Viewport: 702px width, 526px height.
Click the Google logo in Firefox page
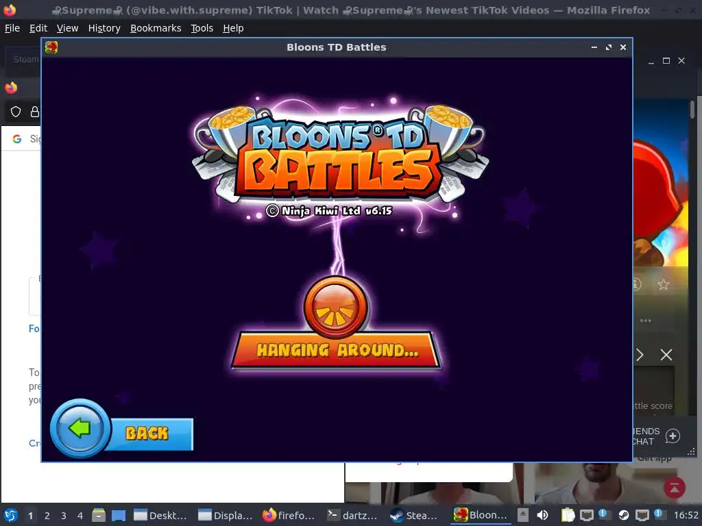pos(17,139)
